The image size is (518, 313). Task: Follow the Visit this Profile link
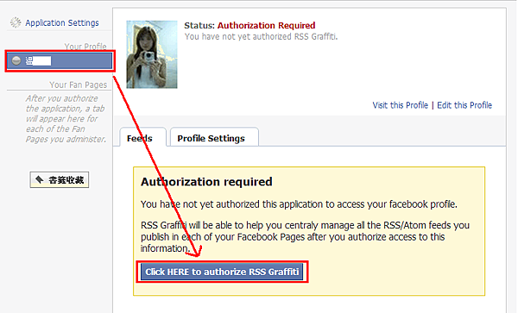[400, 105]
